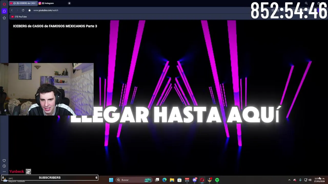Open bookmarks star in Opera sidebar

pyautogui.click(x=4, y=18)
